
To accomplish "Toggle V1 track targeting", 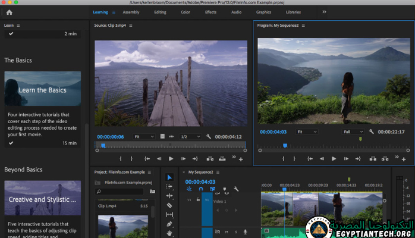I will [x=207, y=201].
